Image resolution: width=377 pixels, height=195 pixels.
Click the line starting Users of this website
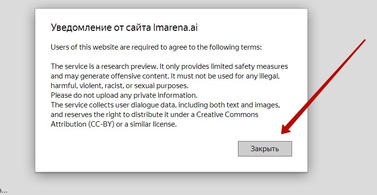[x=156, y=47]
